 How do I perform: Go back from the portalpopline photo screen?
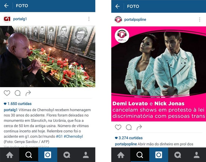pos(117,6)
